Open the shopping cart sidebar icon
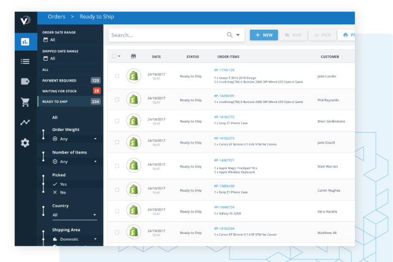This screenshot has width=393, height=262. point(25,102)
